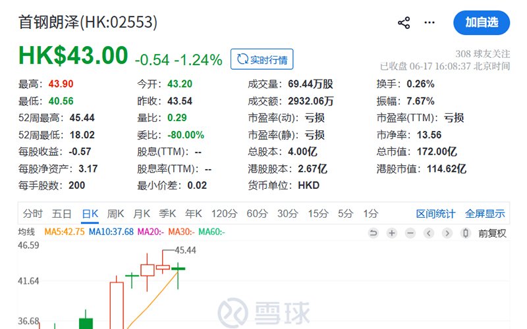Screen dimensions: 527x329
Task: Click the 加自选 add to watchlist button
Action: click(482, 22)
